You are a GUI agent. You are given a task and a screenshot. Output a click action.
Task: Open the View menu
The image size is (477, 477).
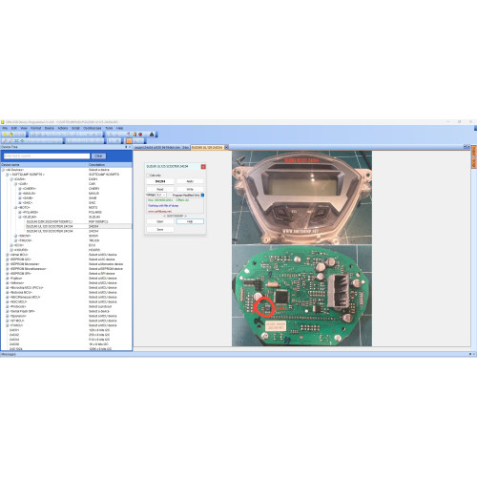click(x=24, y=128)
